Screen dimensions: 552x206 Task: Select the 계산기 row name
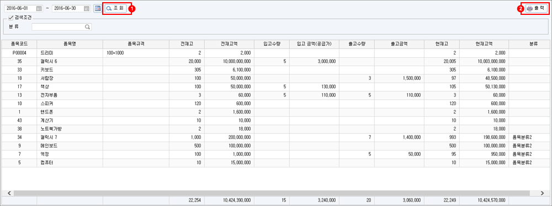[70, 120]
